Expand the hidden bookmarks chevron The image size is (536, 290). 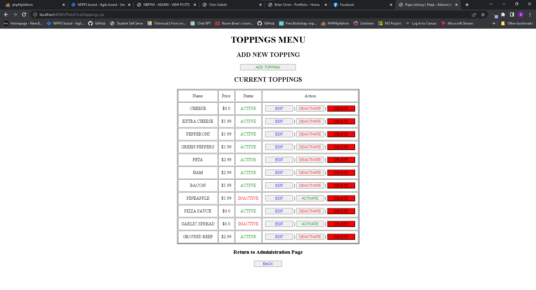click(x=494, y=23)
